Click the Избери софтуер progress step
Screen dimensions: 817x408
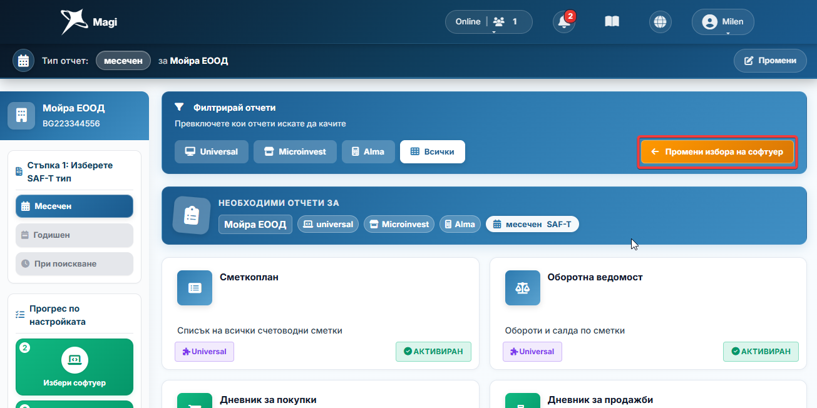click(75, 367)
